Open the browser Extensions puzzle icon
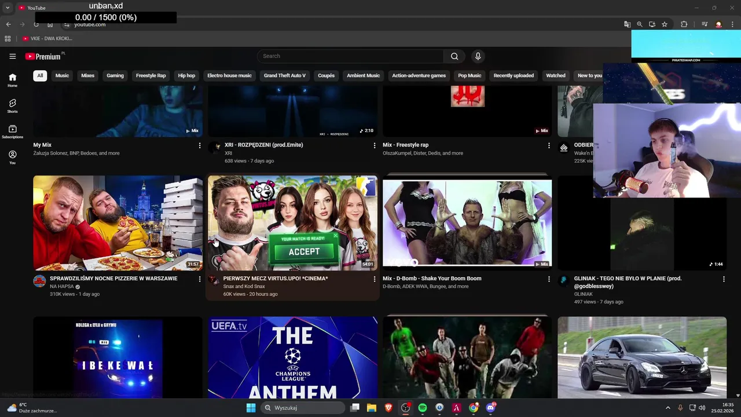Screen dimensions: 741x417 point(684,24)
